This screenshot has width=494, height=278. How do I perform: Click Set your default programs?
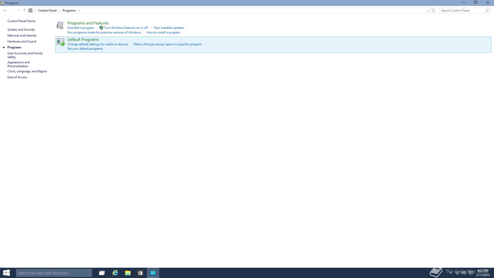[85, 49]
